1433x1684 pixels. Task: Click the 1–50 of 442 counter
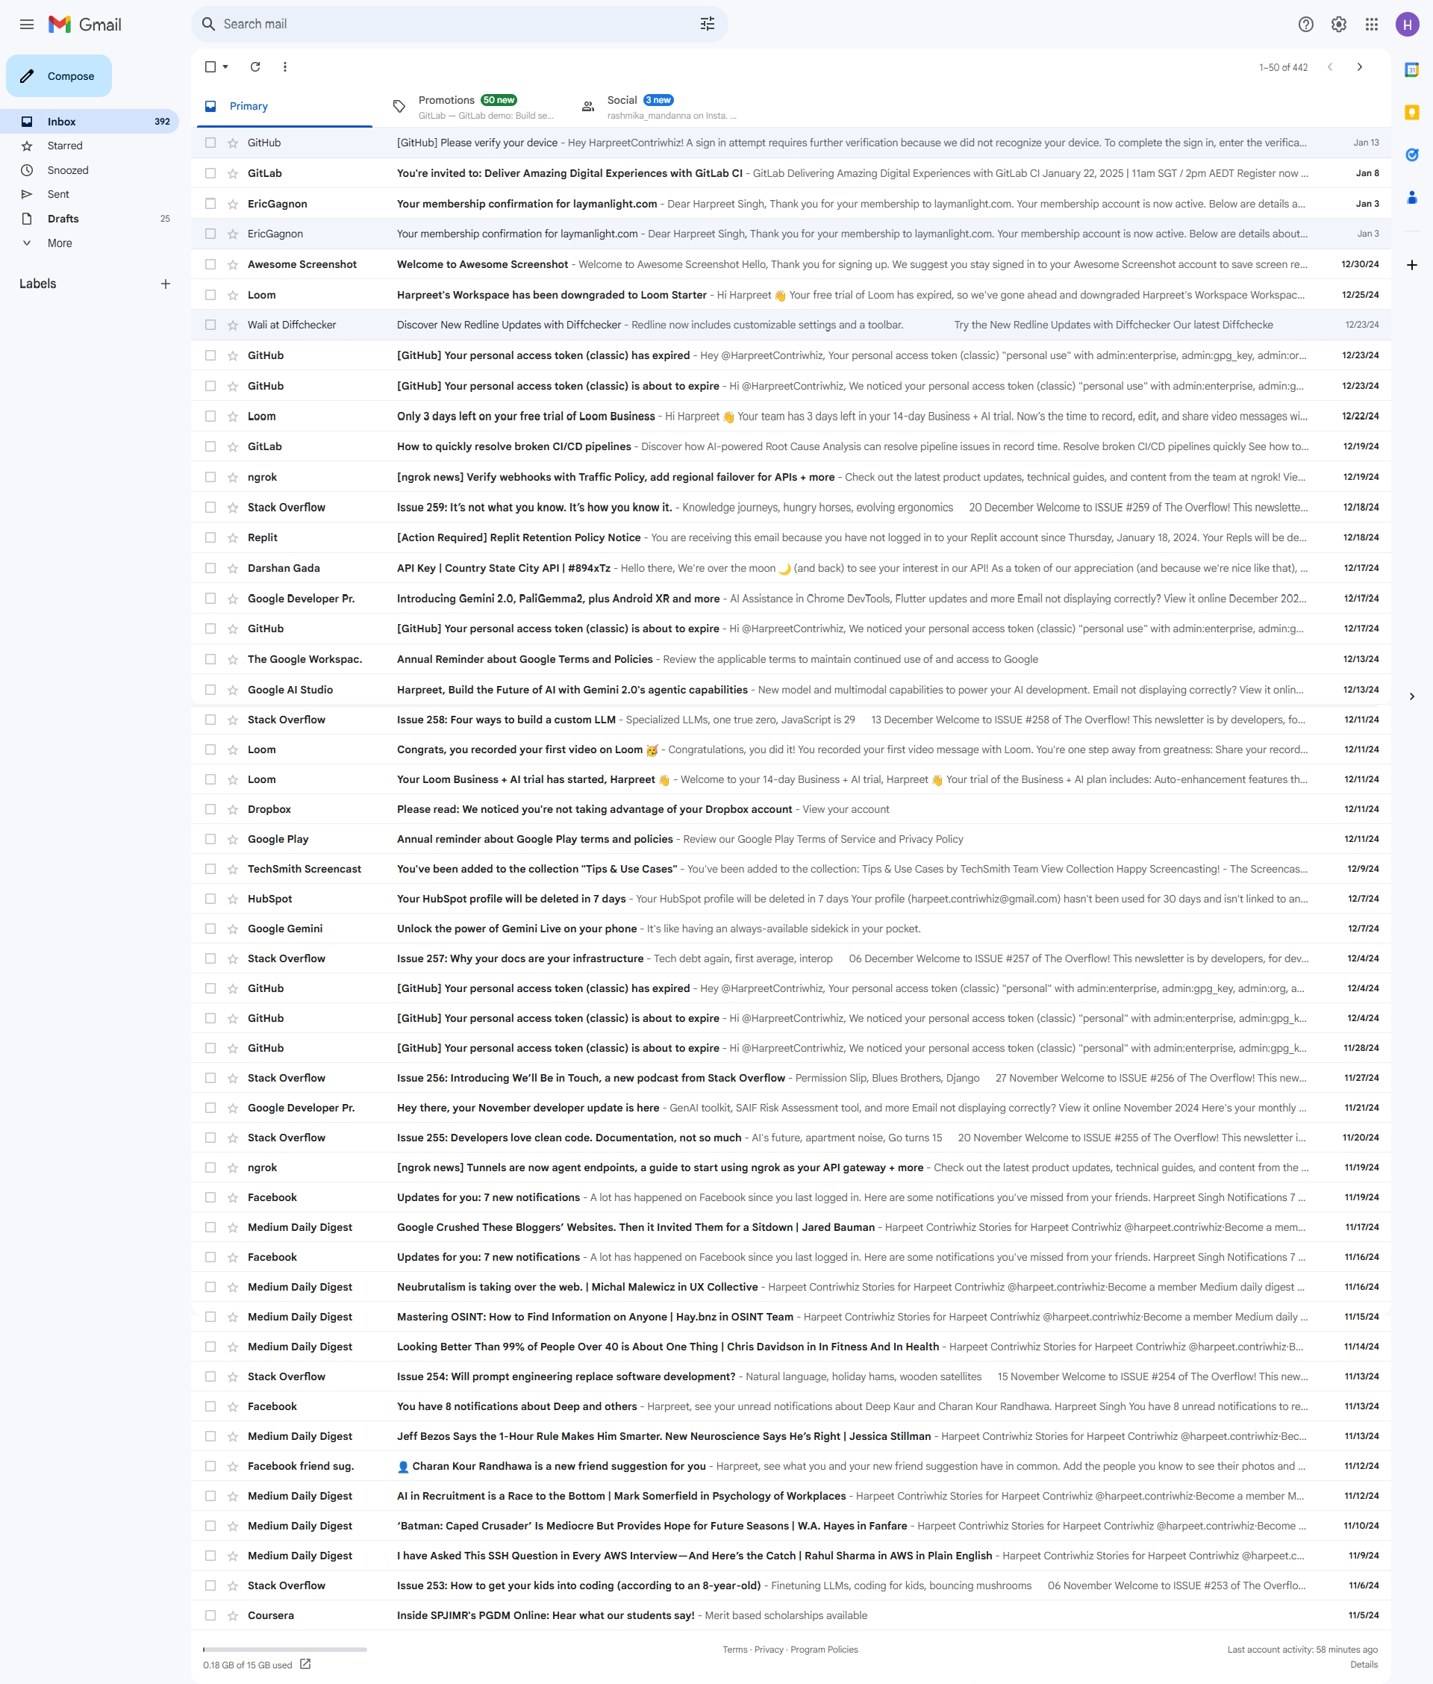[1283, 67]
